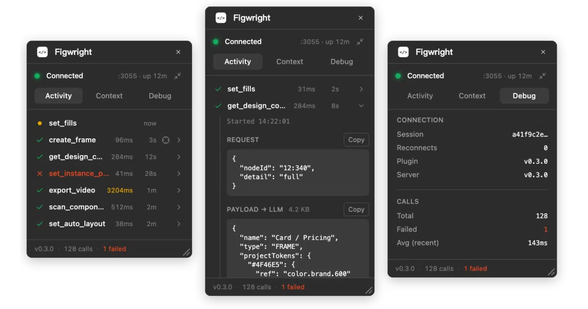Select the Activity tab in the middle panel
The width and height of the screenshot is (588, 309).
[x=238, y=61]
